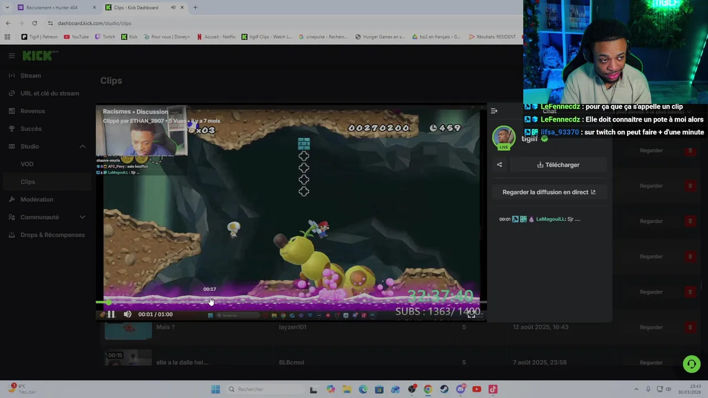Open options menu for 'Mais ?' clip

[x=690, y=327]
